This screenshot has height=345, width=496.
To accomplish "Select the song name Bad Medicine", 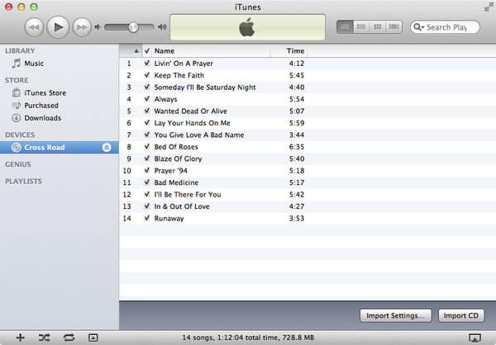I will (176, 182).
